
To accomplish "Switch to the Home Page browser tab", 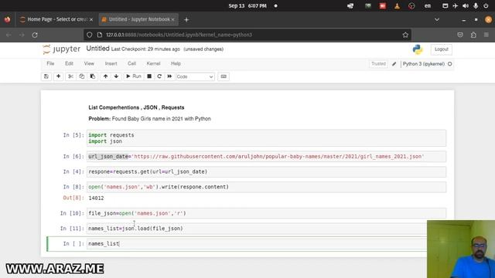I will tap(56, 19).
